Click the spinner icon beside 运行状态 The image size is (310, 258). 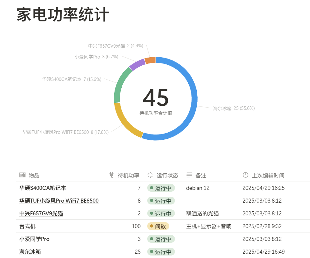(x=150, y=175)
